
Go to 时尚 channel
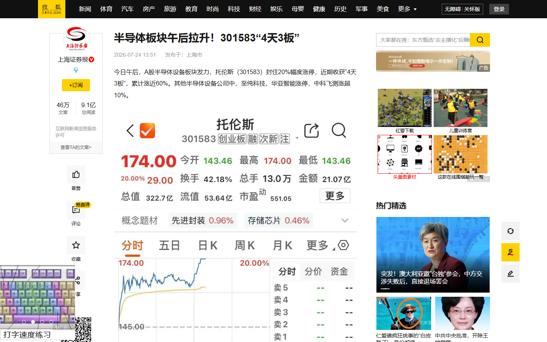(x=213, y=9)
